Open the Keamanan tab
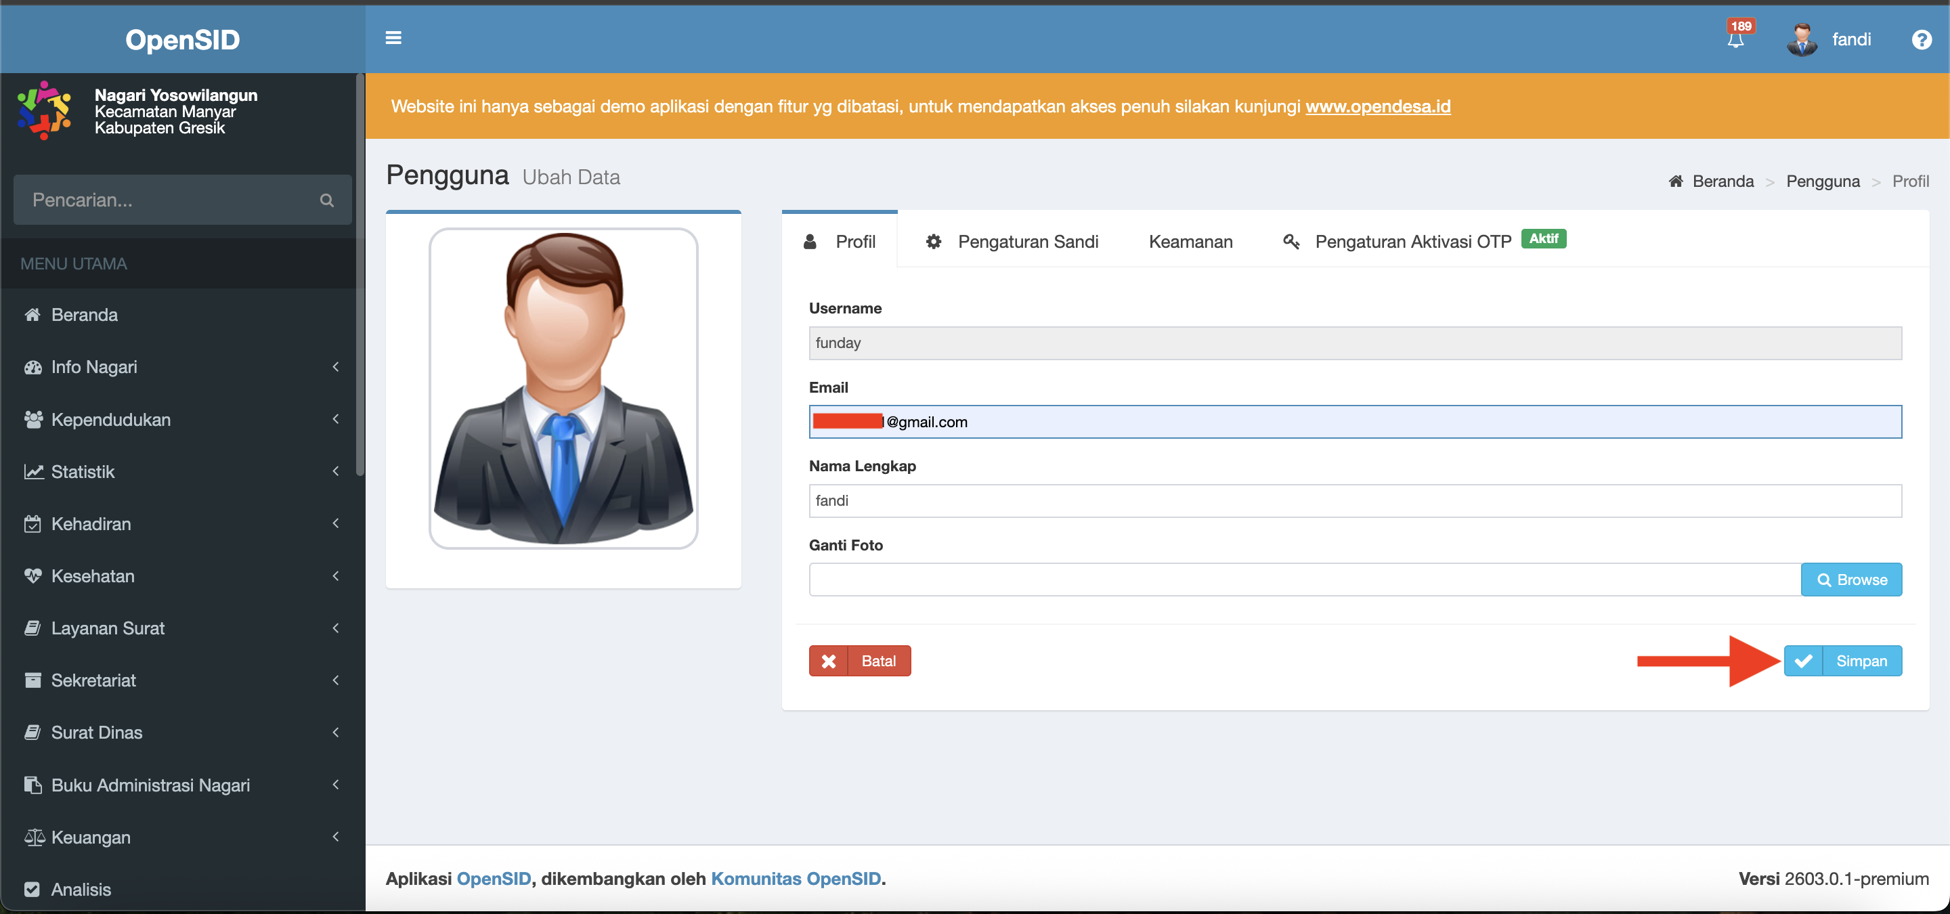The width and height of the screenshot is (1950, 914). click(1190, 241)
